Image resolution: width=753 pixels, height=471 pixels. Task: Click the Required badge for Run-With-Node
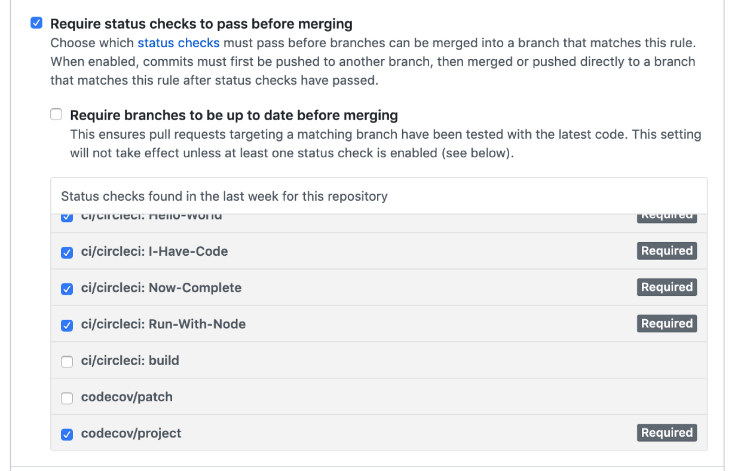667,323
